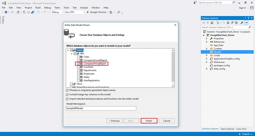Click the Solution Explorer Home icon
Screen dimensions: 255x136
[212, 23]
